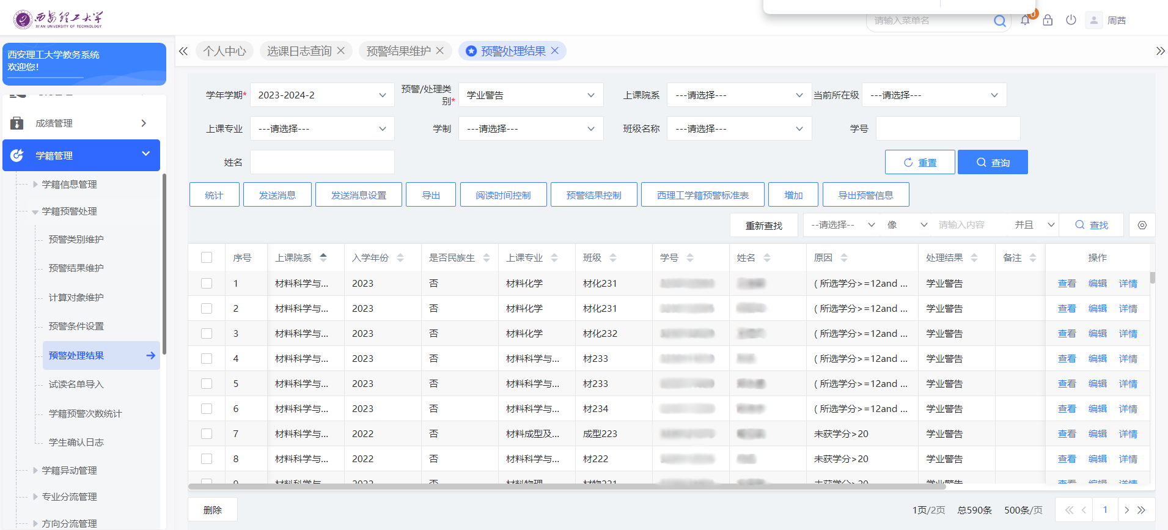This screenshot has width=1168, height=530.
Task: Sort by 入学年份 column sort icon
Action: (x=400, y=258)
